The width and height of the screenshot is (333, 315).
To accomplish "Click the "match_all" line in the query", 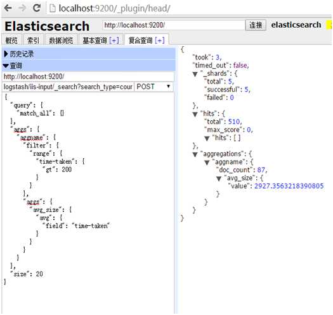I will (40, 113).
